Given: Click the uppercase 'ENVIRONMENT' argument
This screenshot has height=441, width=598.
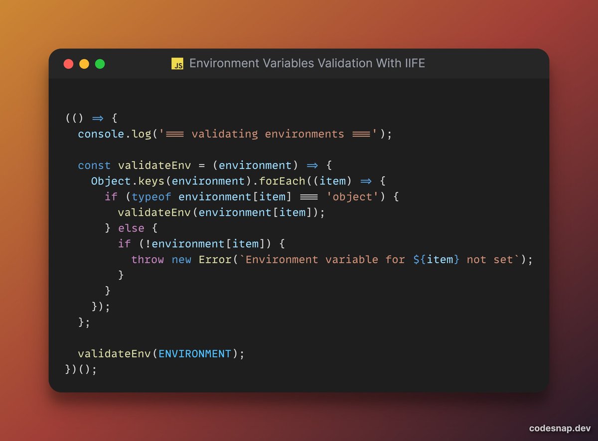Looking at the screenshot, I should coord(195,354).
